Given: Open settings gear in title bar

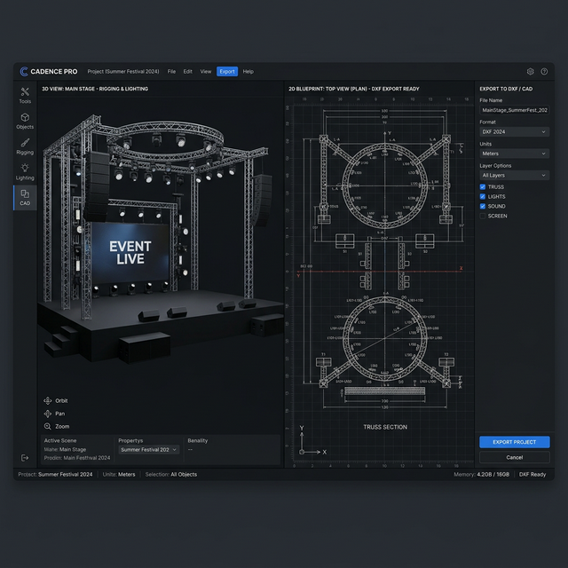Looking at the screenshot, I should [x=531, y=71].
